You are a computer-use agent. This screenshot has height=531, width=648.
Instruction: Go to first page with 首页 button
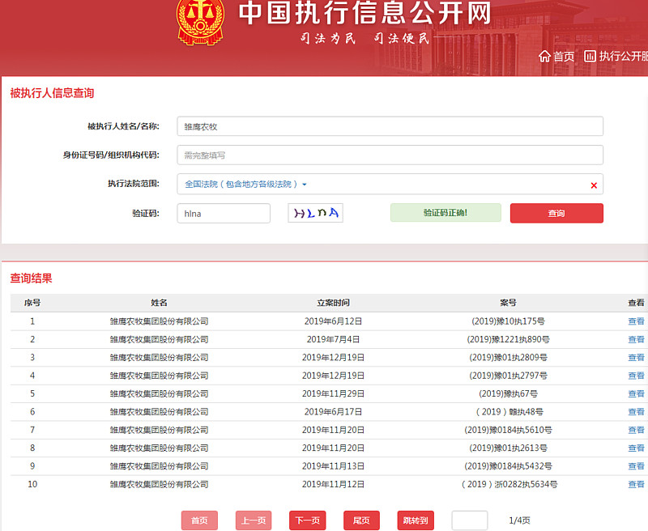click(199, 520)
